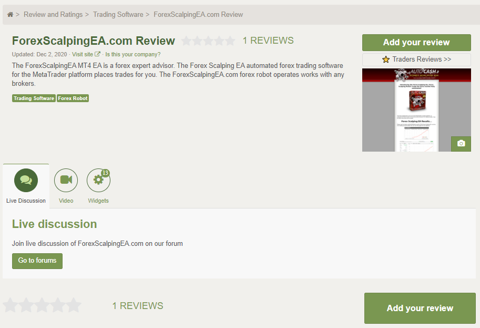Viewport: 480px width, 328px height.
Task: Click the top Add your review button
Action: pos(416,42)
